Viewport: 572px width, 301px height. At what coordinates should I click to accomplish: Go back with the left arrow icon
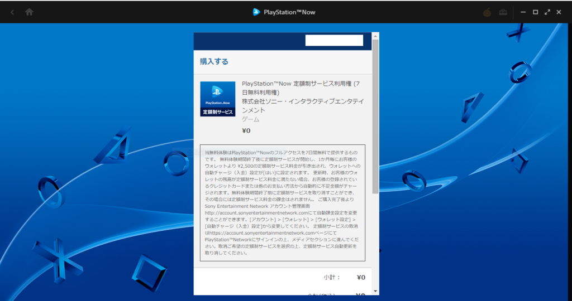[12, 12]
